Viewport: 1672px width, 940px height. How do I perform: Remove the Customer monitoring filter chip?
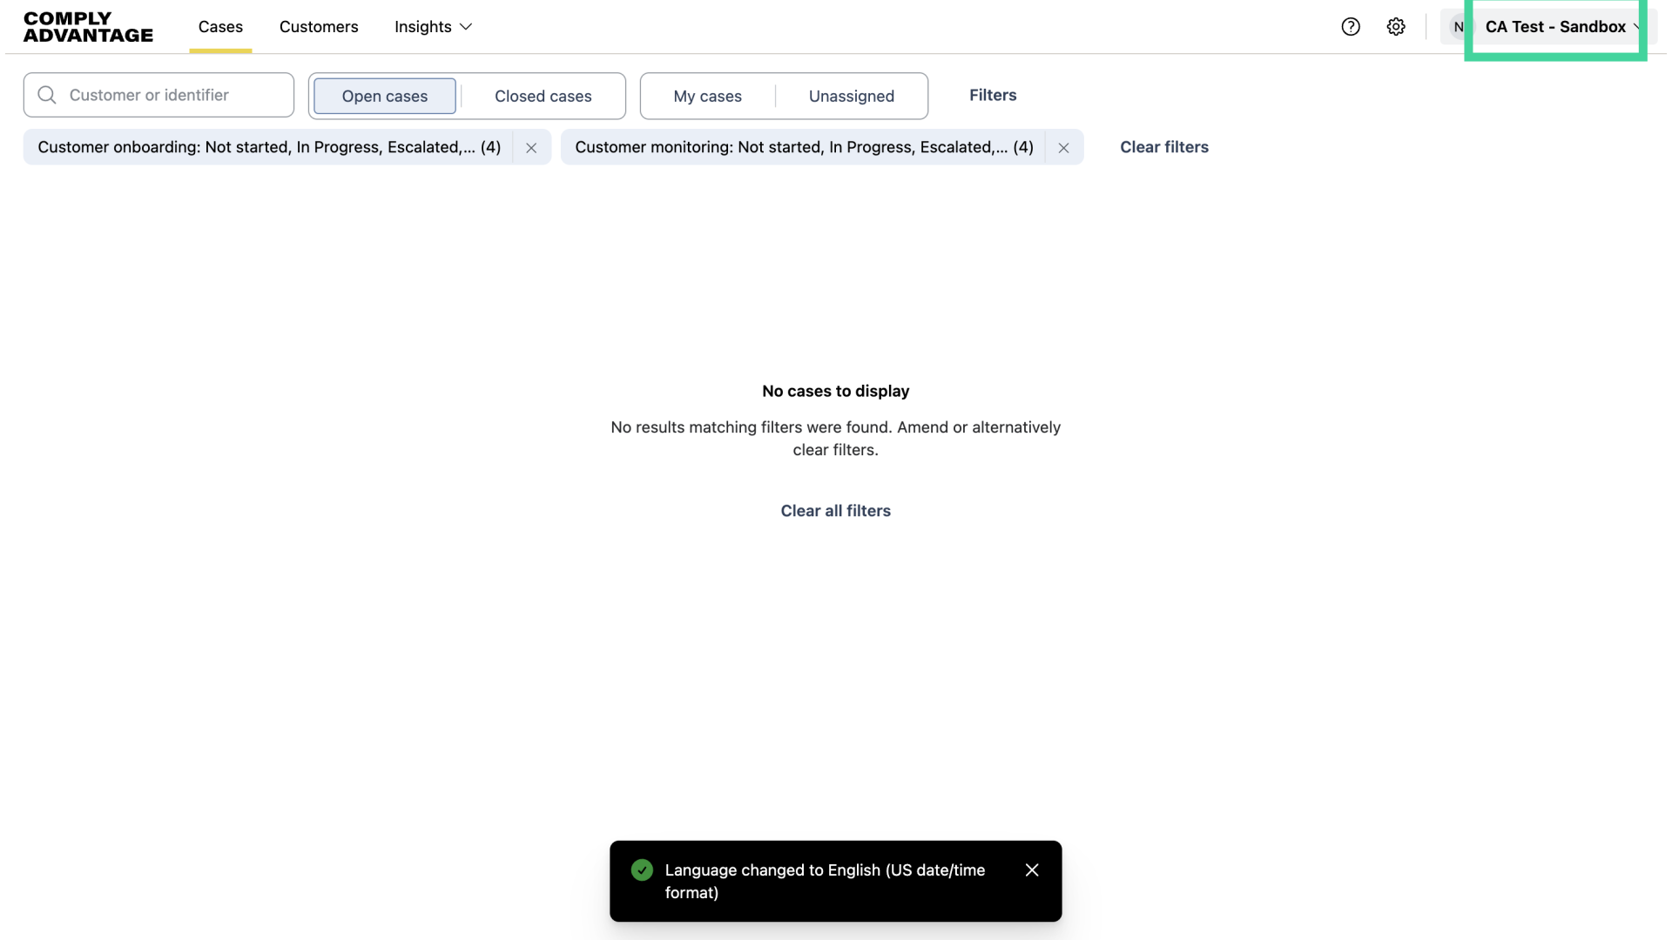coord(1063,148)
